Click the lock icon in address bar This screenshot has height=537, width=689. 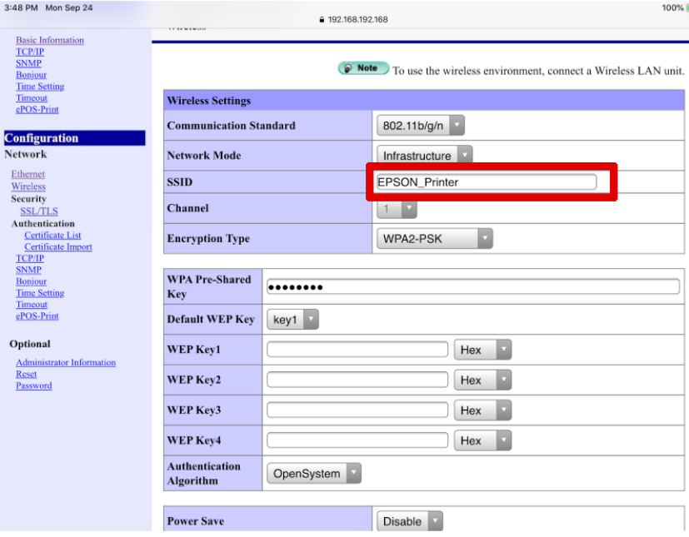point(322,20)
